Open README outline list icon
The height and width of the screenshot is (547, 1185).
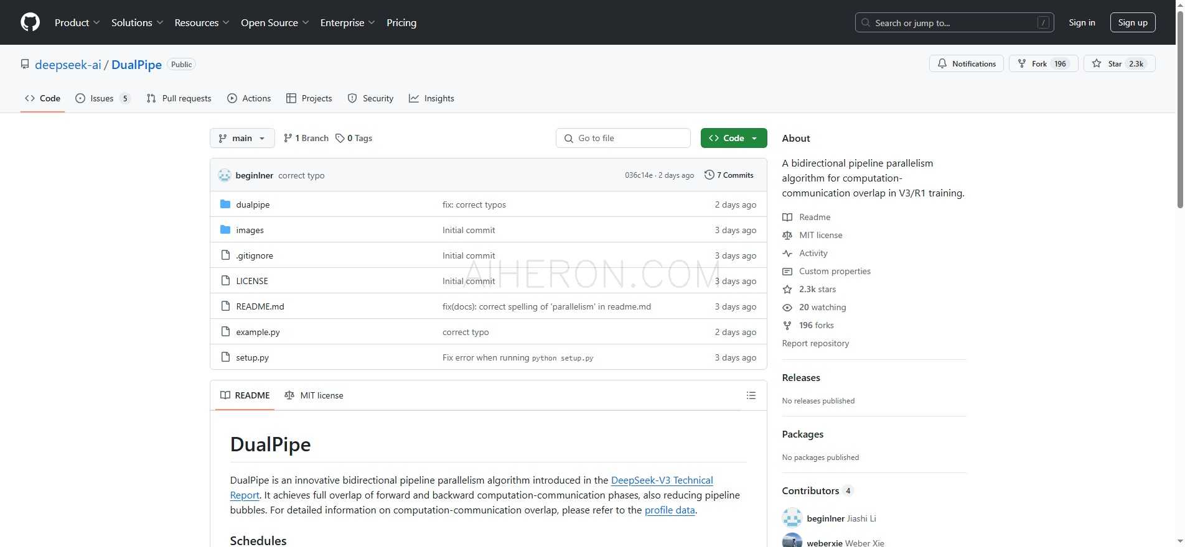coord(751,395)
